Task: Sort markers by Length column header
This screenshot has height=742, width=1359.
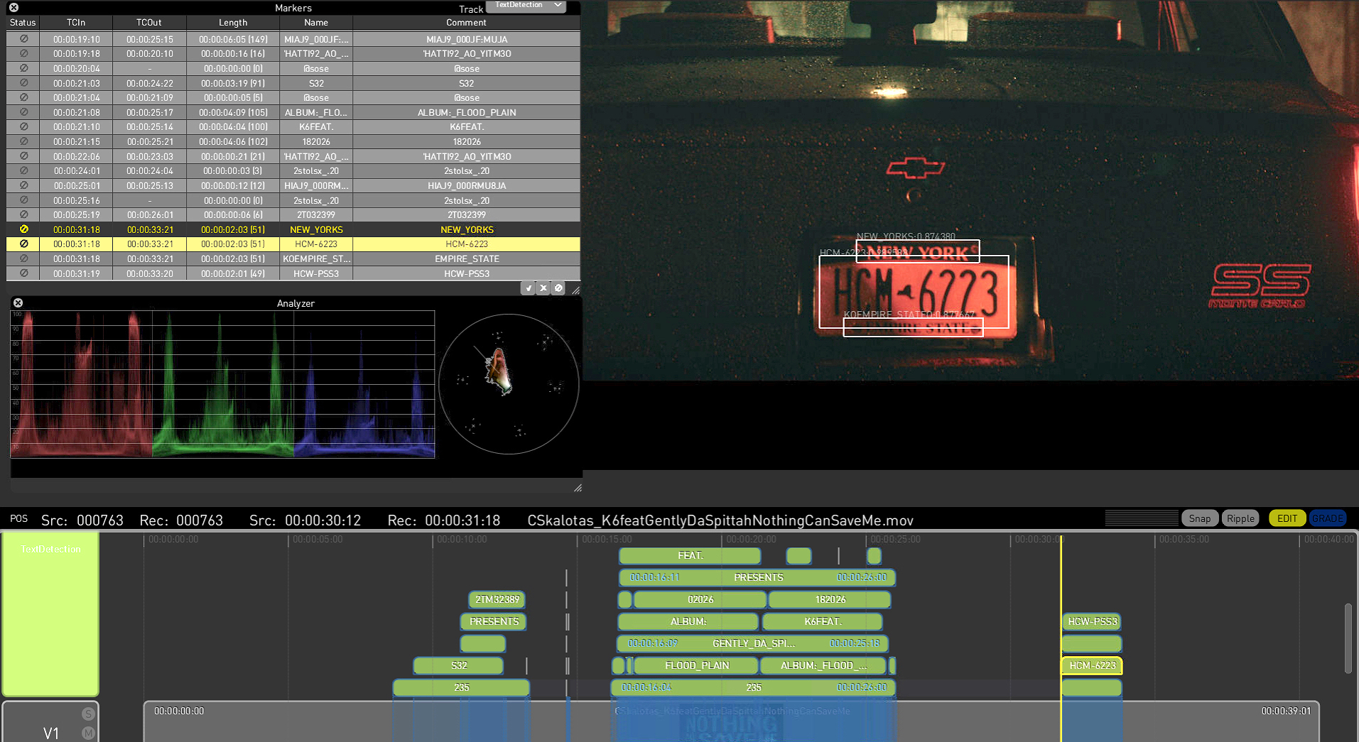Action: (232, 23)
